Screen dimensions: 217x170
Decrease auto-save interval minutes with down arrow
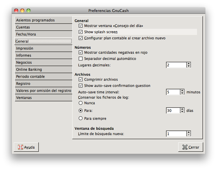(x=182, y=93)
